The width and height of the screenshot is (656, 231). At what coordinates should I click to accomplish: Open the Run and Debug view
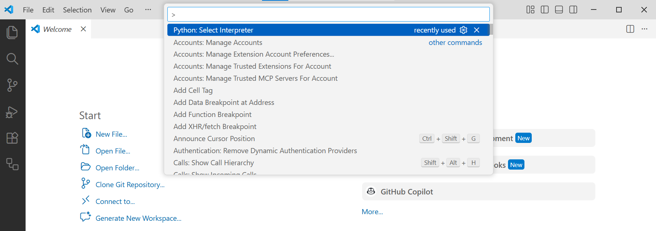point(12,112)
